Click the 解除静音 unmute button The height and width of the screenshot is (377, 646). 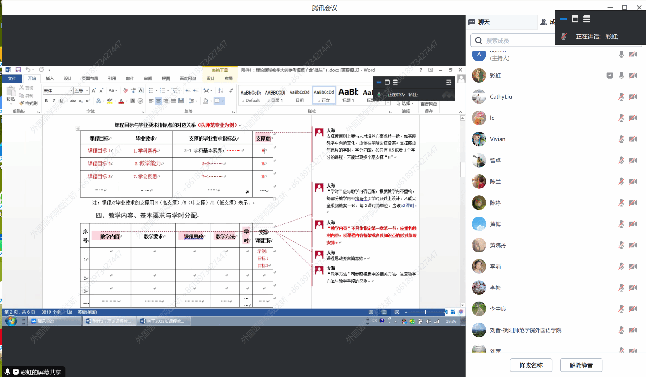tap(581, 365)
